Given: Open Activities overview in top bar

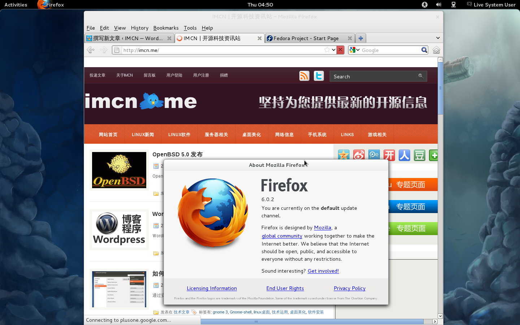Looking at the screenshot, I should [16, 5].
